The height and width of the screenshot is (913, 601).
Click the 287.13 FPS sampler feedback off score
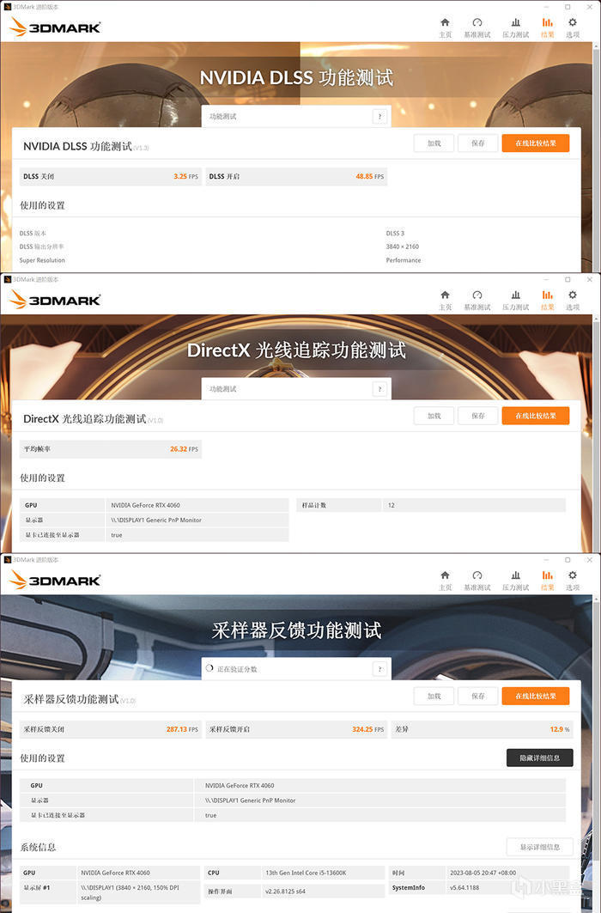tap(182, 729)
